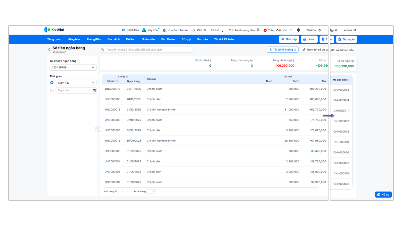This screenshot has width=402, height=226.
Task: Click the vertical scrollbar beside Mã giao dịch column
Action: [353, 132]
